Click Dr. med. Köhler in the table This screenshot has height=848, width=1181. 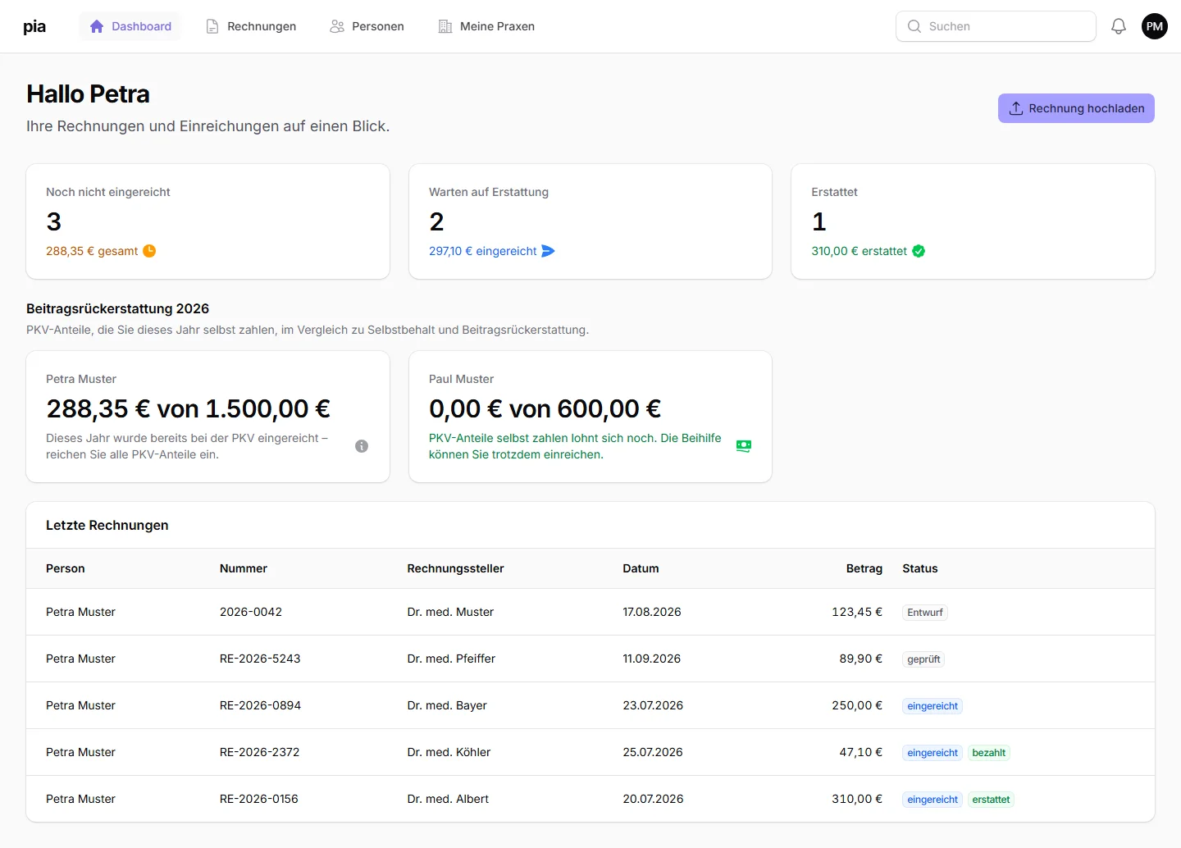pyautogui.click(x=449, y=752)
